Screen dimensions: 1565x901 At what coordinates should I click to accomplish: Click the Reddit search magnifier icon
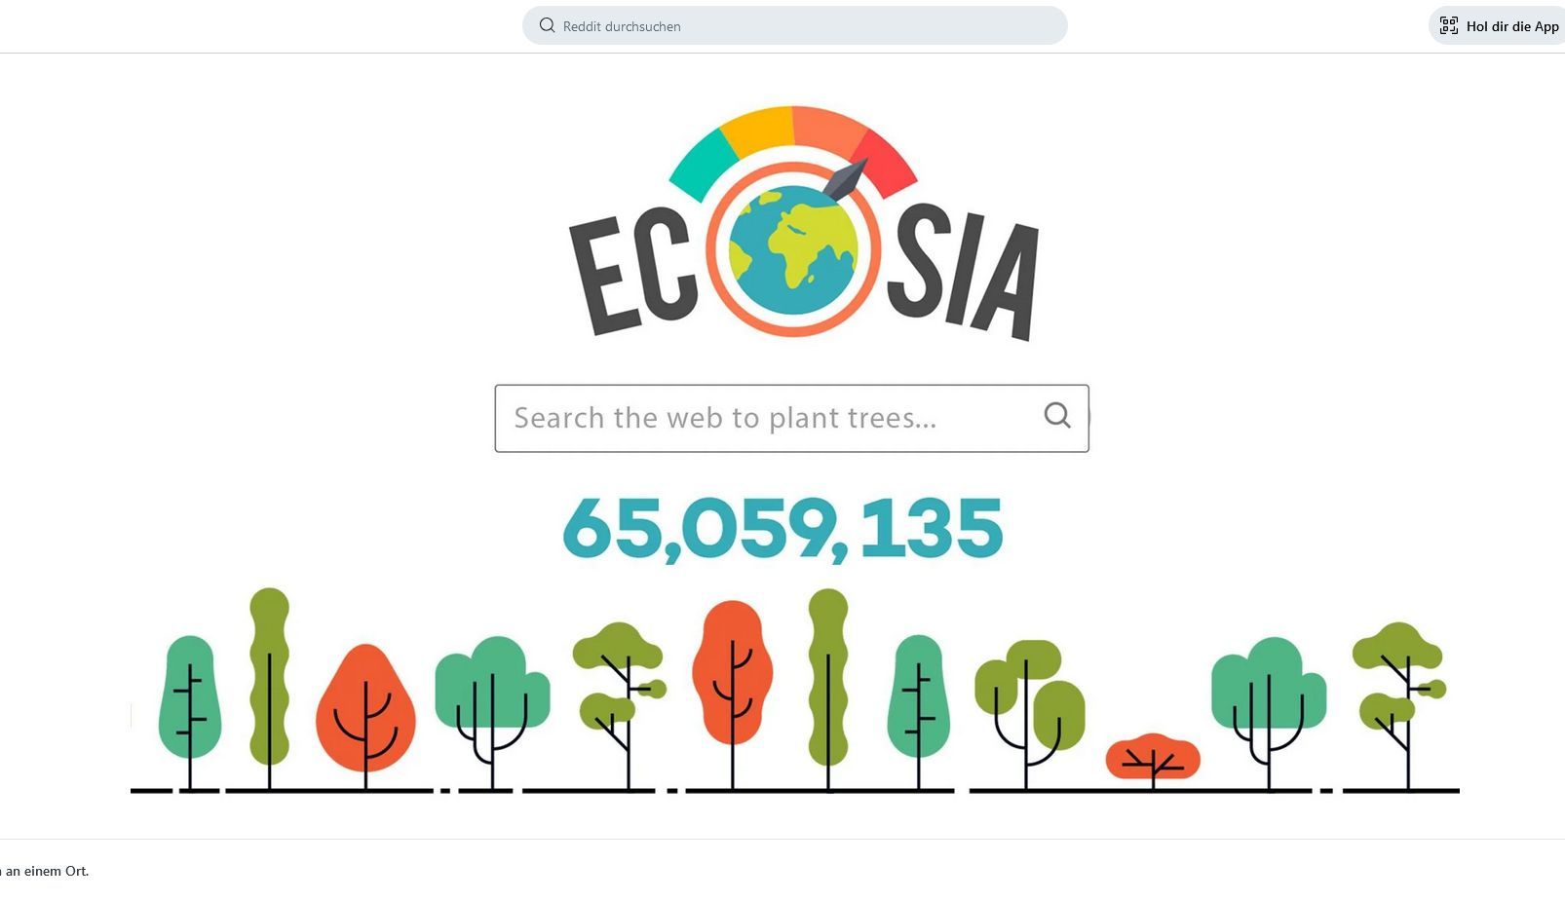(x=548, y=25)
